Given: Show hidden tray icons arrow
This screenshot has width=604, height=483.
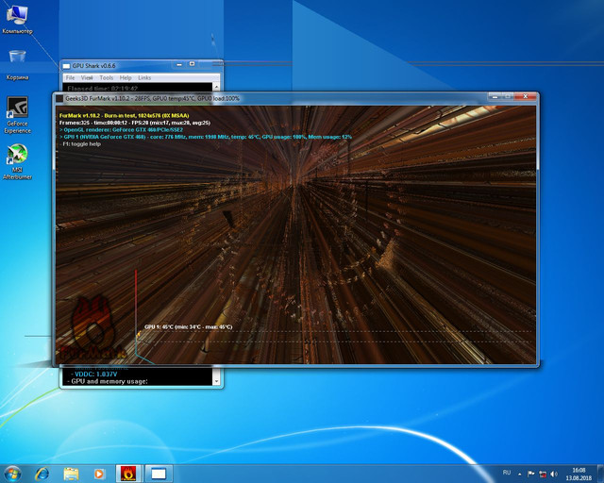Looking at the screenshot, I should (520, 474).
